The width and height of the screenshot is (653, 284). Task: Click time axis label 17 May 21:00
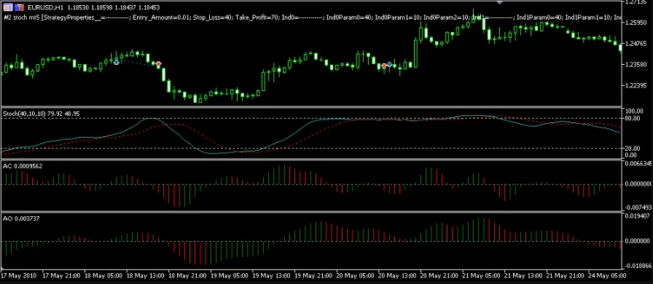click(x=62, y=276)
